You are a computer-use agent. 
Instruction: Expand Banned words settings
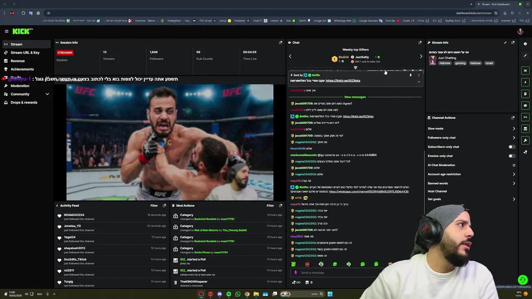(x=514, y=184)
